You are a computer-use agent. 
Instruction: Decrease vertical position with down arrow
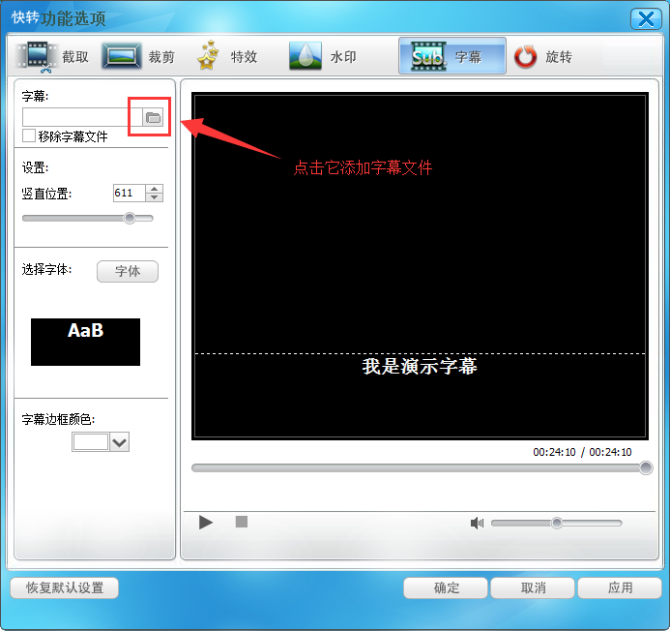click(x=155, y=197)
